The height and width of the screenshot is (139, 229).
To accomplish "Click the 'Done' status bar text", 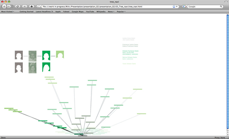I will pyautogui.click(x=3, y=138).
